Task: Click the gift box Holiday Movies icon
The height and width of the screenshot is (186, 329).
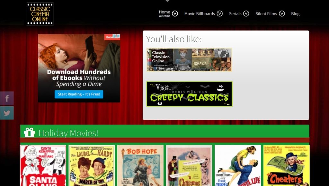Action: point(29,132)
